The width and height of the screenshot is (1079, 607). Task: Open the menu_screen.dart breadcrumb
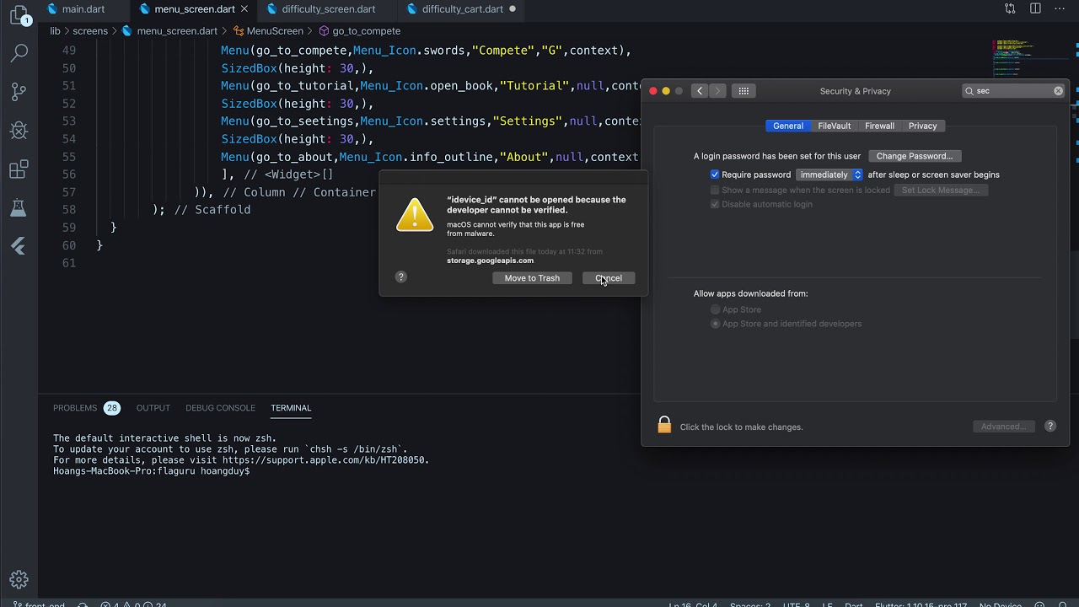[x=177, y=30]
